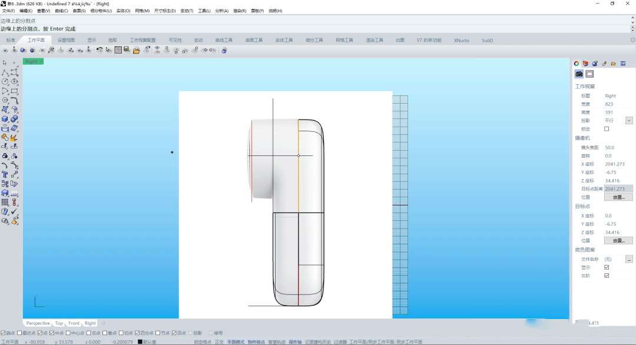This screenshot has height=345, width=636.
Task: Select the Circle drawing tool
Action: (x=5, y=82)
